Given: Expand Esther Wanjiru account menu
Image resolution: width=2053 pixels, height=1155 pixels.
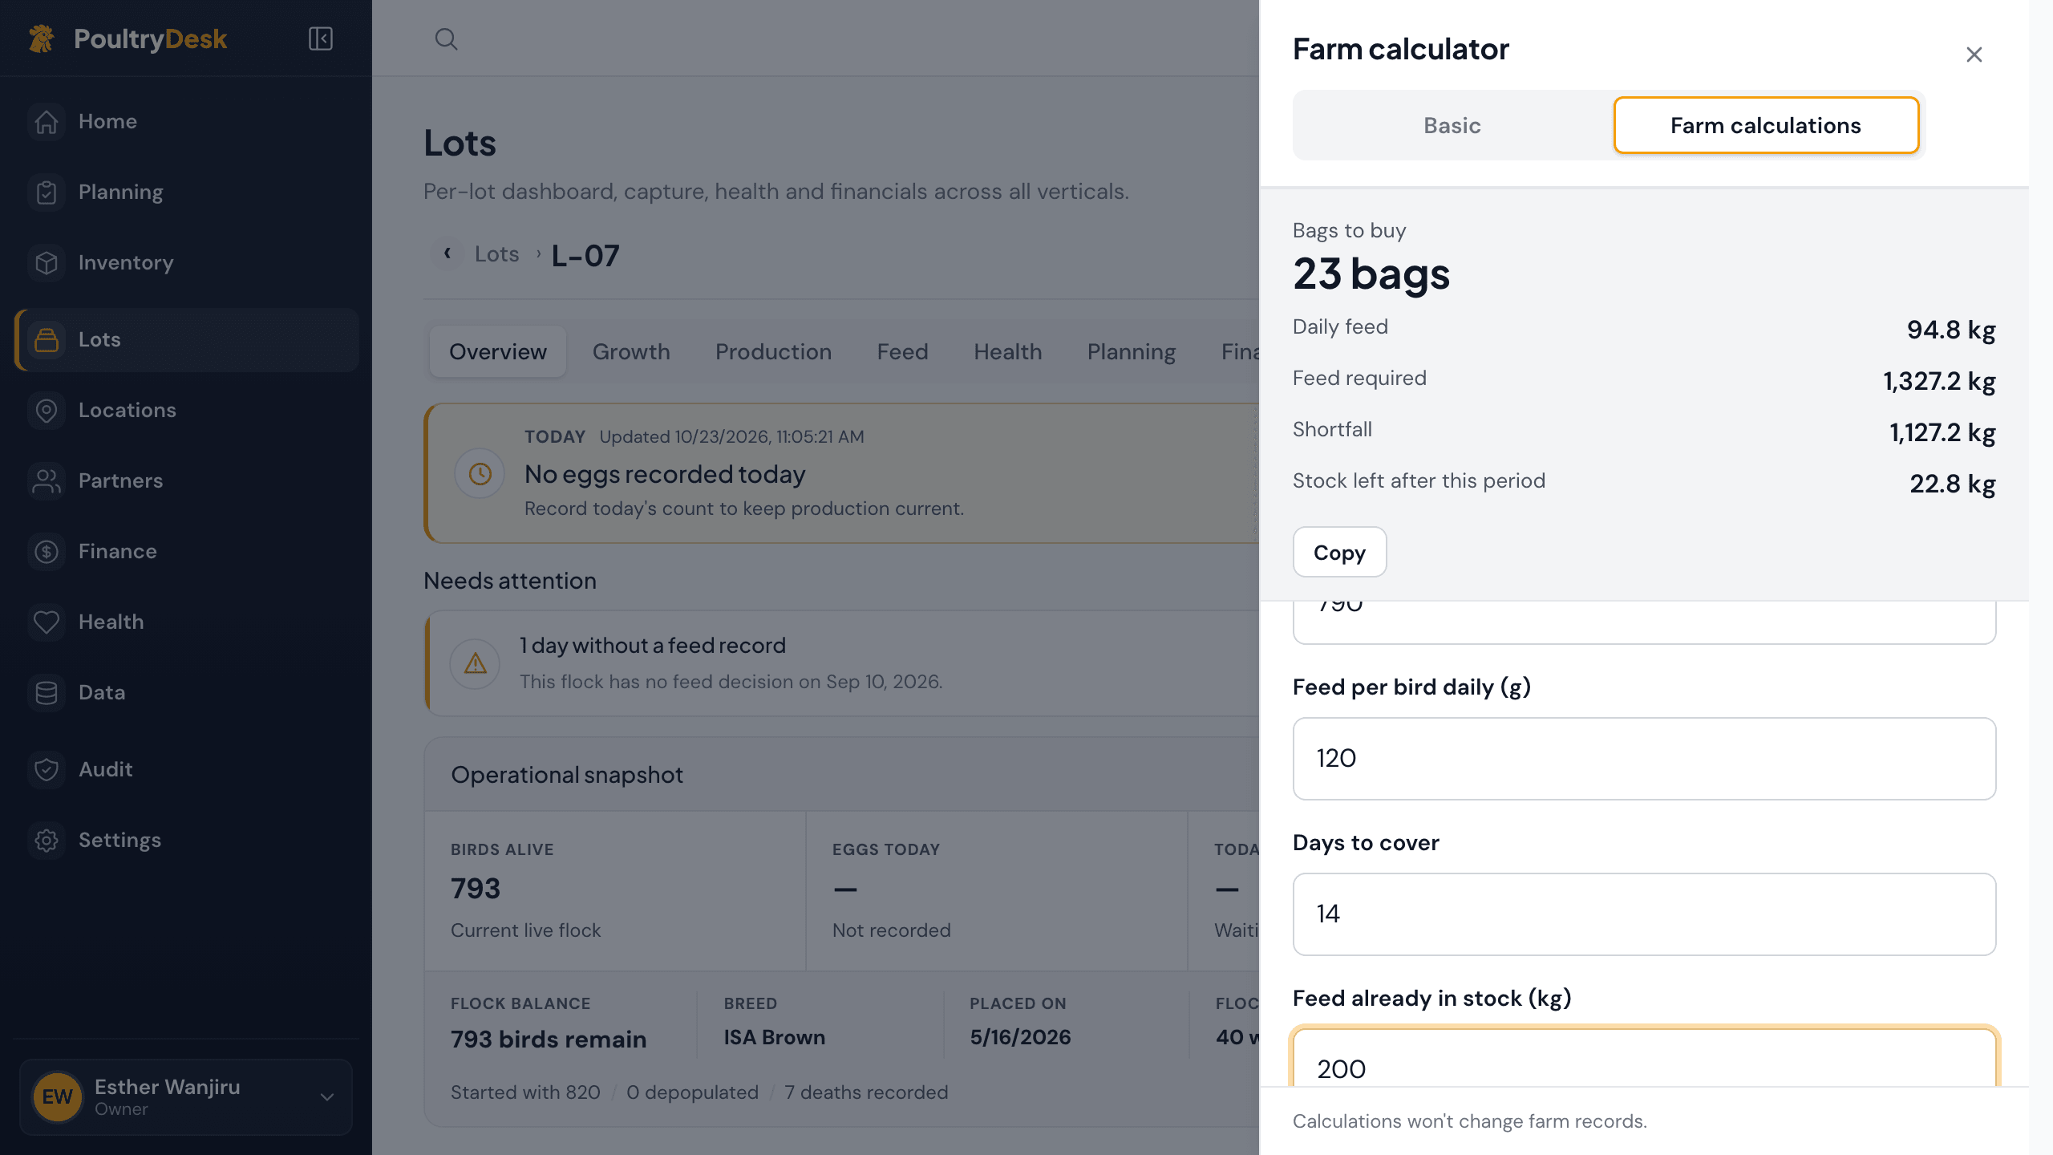Looking at the screenshot, I should coord(327,1096).
